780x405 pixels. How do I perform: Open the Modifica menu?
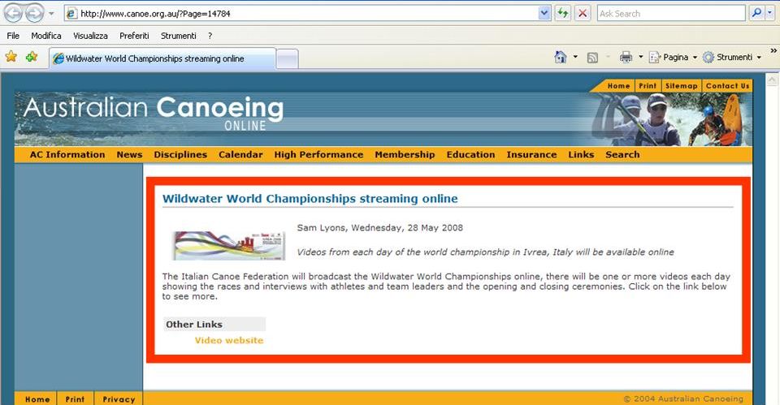[x=46, y=36]
